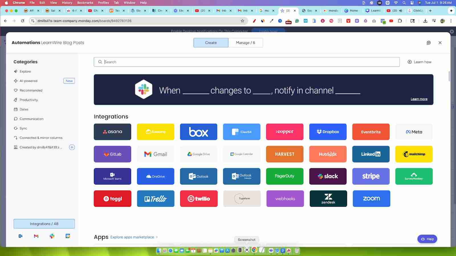The height and width of the screenshot is (256, 456).
Task: Click Learn more in the Slack banner
Action: (419, 99)
